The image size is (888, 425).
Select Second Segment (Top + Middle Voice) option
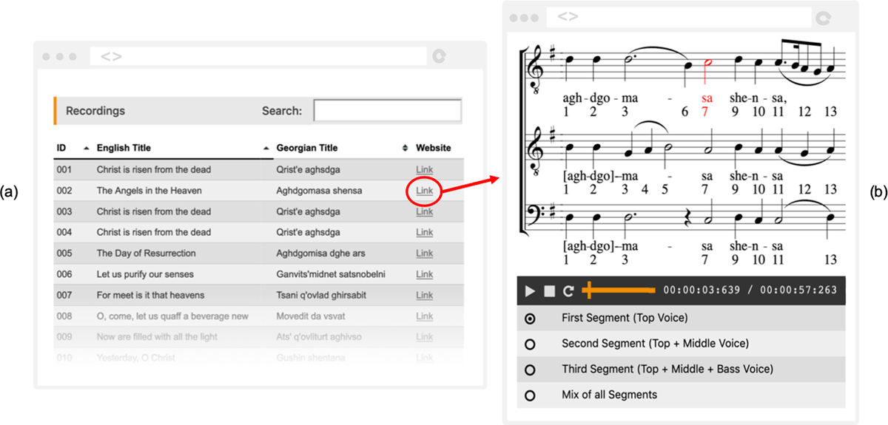coord(529,344)
